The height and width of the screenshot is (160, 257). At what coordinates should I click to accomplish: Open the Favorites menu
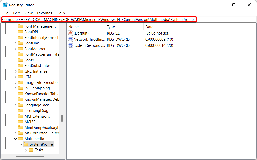pyautogui.click(x=44, y=13)
